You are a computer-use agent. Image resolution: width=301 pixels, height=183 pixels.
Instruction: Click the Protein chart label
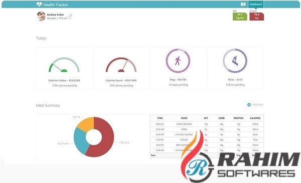click(x=63, y=143)
